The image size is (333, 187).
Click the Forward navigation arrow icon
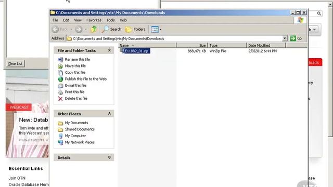79,29
